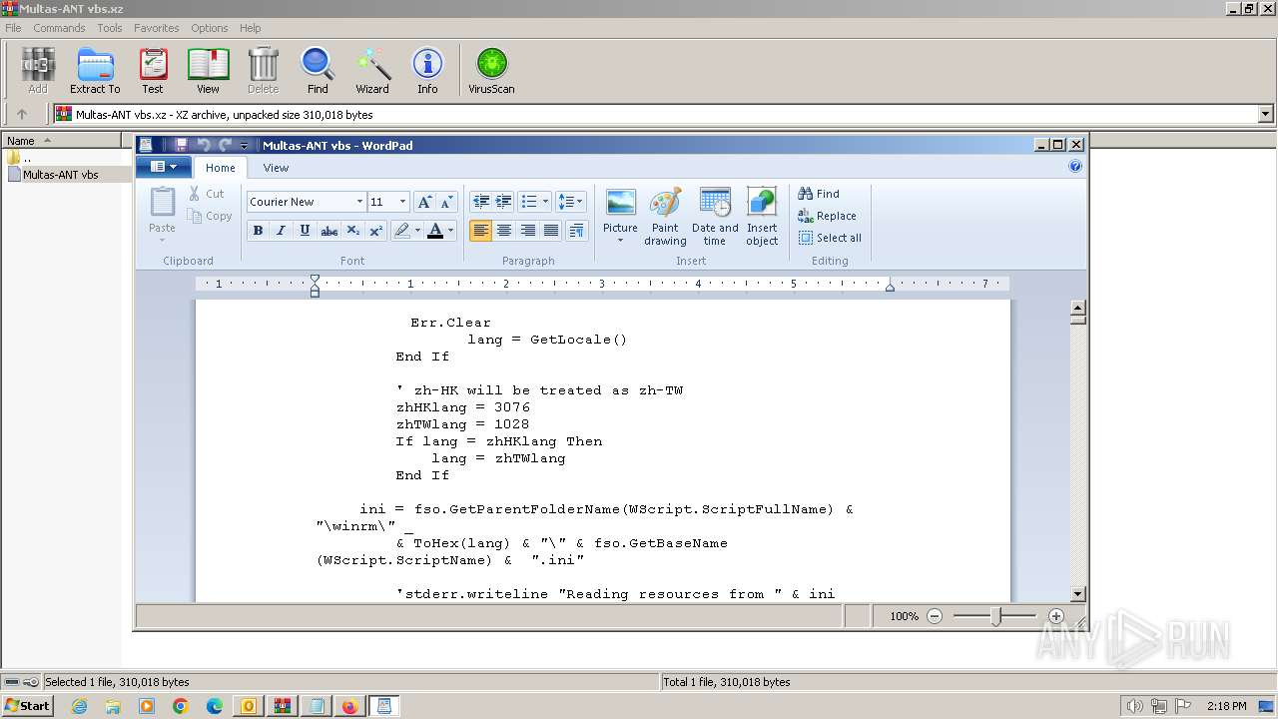Open WordPad paragraph settings dialog icon
This screenshot has width=1278, height=719.
[x=576, y=231]
